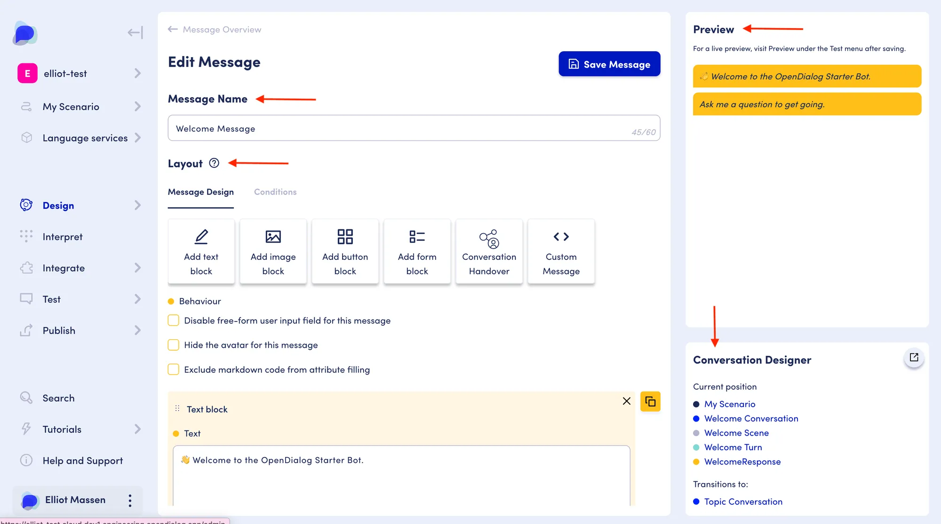Click the 'Ask me a question' preview bubble
941x524 pixels.
point(807,104)
